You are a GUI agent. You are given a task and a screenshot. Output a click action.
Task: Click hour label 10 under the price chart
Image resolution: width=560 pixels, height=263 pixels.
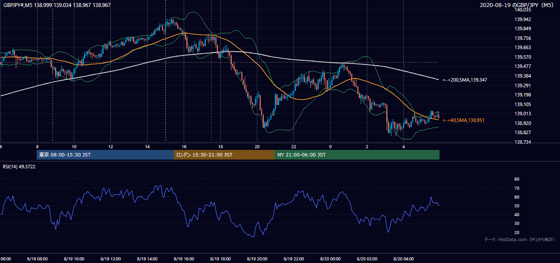tap(74, 147)
